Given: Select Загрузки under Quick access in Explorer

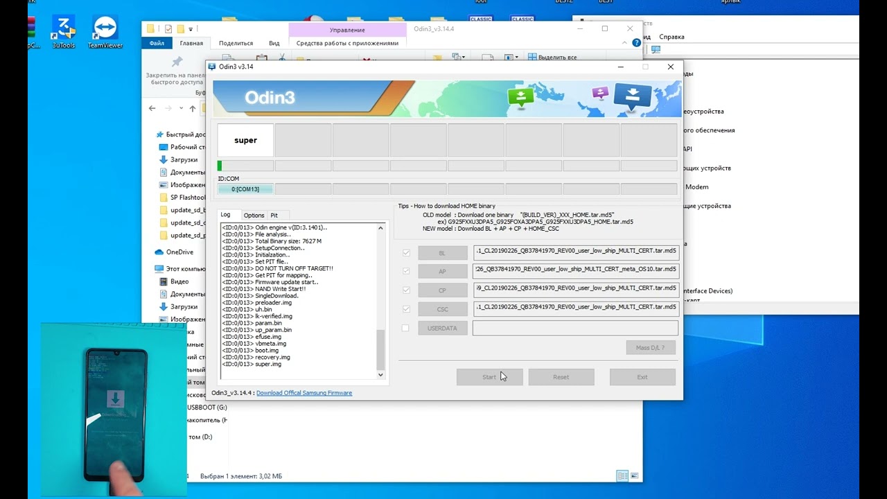Looking at the screenshot, I should point(184,159).
